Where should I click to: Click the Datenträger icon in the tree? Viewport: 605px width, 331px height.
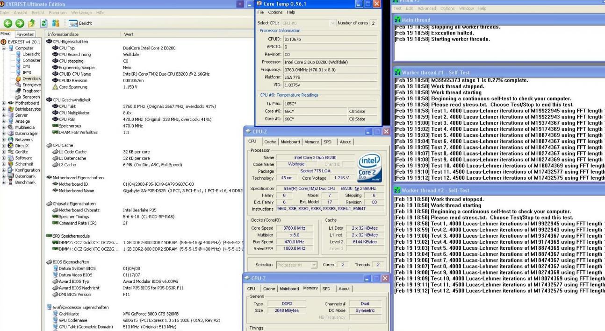[11, 133]
